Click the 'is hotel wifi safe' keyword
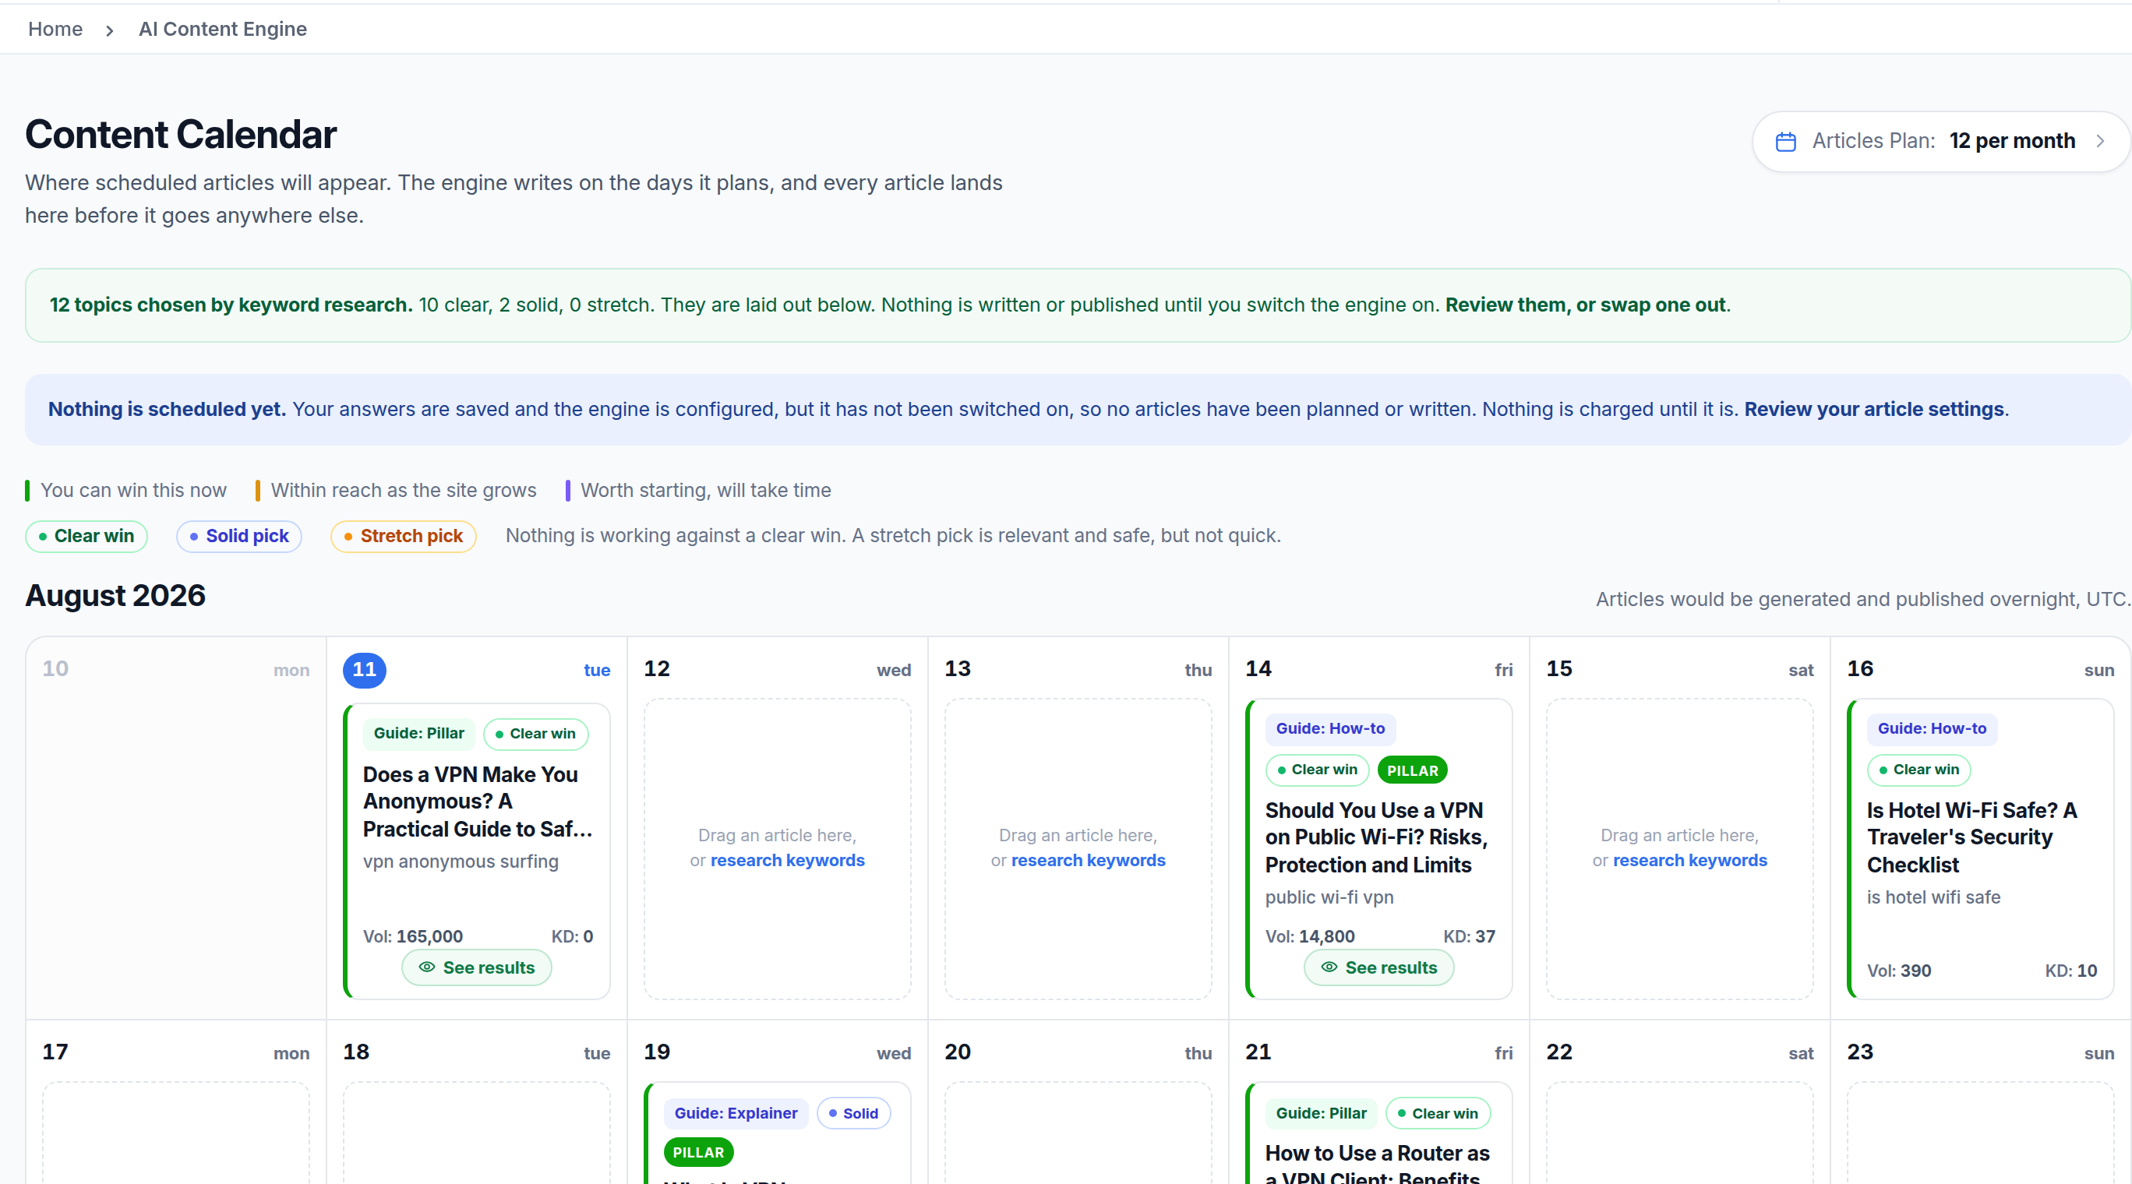2132x1184 pixels. point(1933,897)
